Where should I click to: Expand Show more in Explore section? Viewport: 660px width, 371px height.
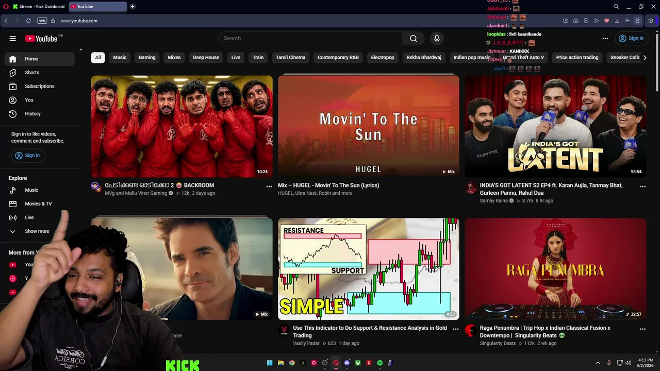(x=40, y=231)
